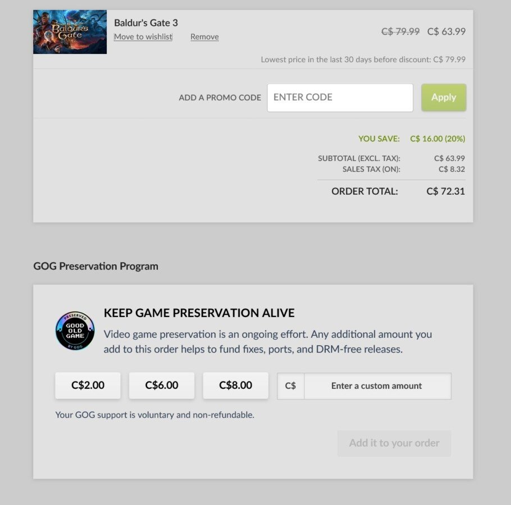The width and height of the screenshot is (511, 505).
Task: Pick the C$8.00 support amount
Action: [x=235, y=385]
